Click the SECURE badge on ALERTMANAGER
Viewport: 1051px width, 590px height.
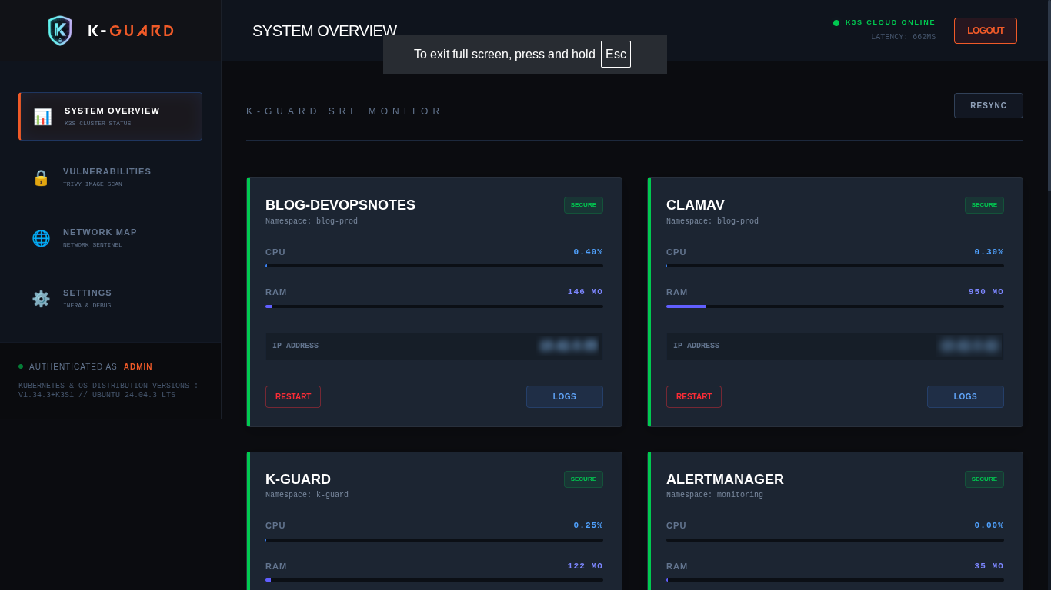(x=984, y=479)
